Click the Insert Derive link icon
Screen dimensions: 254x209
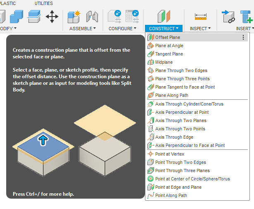click(228, 17)
